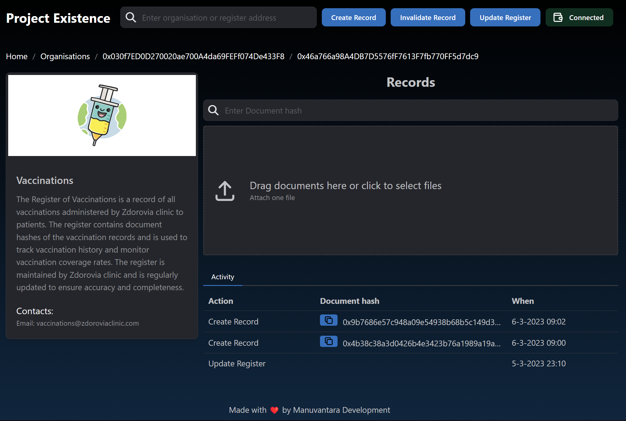Image resolution: width=626 pixels, height=421 pixels.
Task: Click the Project Existence title logo
Action: coord(58,18)
